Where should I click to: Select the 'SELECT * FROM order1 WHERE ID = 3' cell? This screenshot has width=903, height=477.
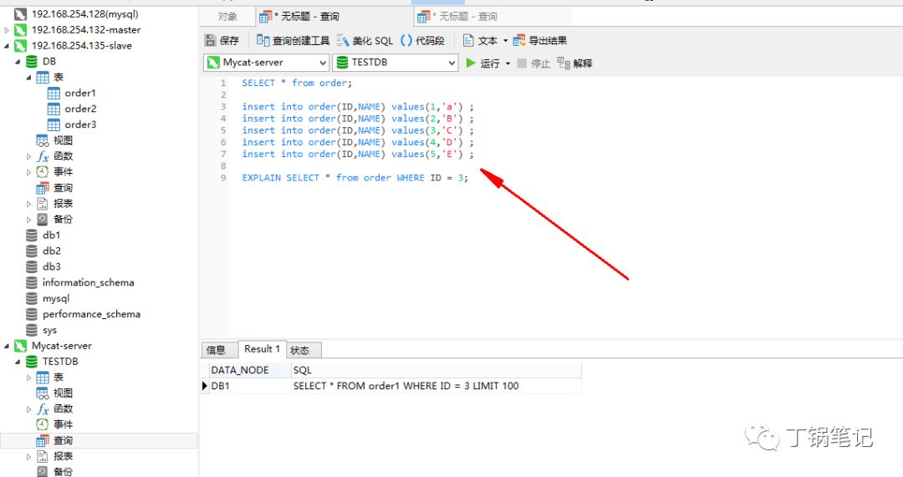click(436, 385)
